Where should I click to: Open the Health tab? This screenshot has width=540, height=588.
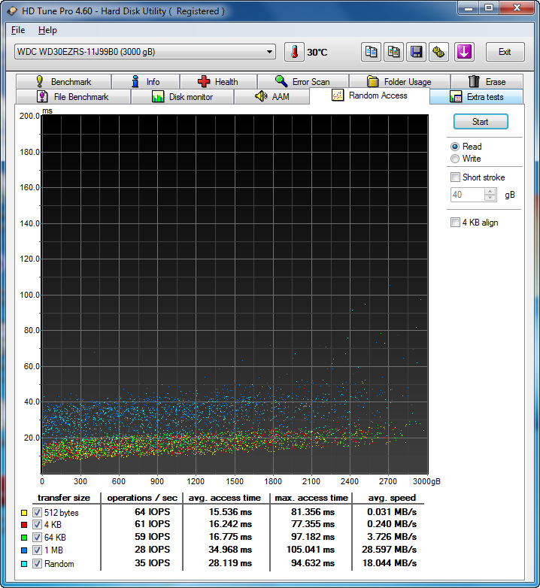point(217,82)
